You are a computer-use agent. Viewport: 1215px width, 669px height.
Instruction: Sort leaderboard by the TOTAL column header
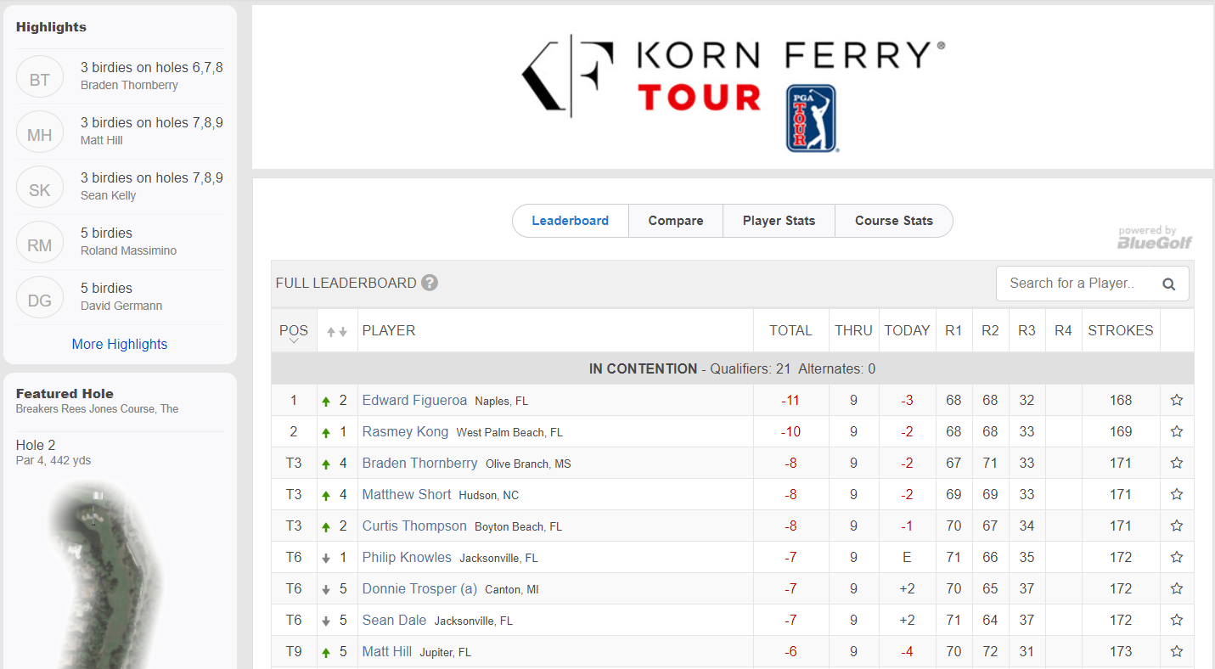pos(790,330)
